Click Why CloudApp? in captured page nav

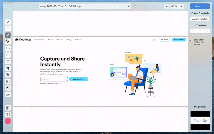click(39, 40)
